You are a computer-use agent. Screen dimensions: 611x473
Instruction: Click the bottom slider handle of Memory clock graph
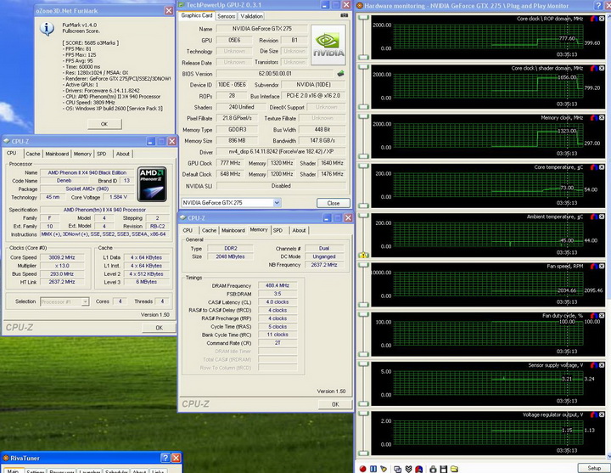363,156
